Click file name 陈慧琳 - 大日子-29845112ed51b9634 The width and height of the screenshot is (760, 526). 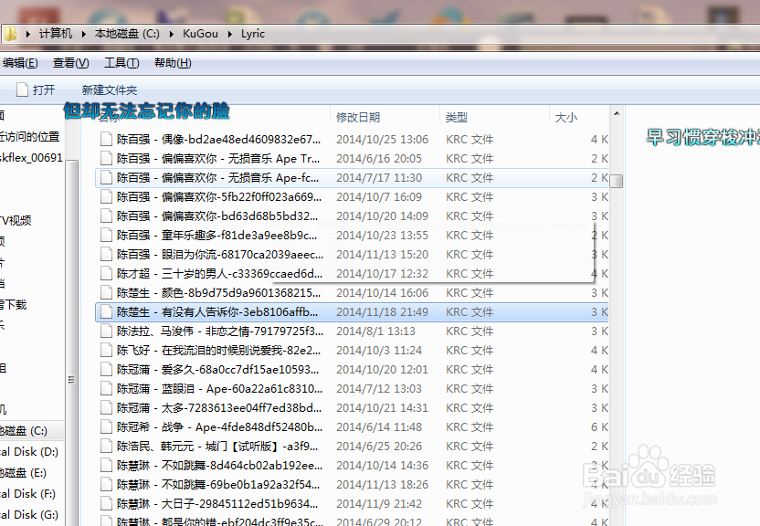(217, 504)
